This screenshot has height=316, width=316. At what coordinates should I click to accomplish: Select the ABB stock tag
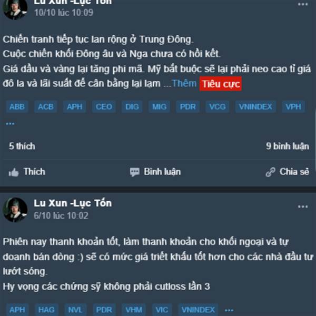point(17,106)
